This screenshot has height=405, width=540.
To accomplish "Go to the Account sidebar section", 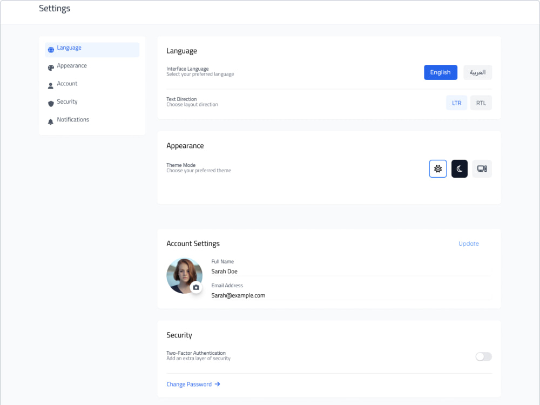I will pos(92,86).
